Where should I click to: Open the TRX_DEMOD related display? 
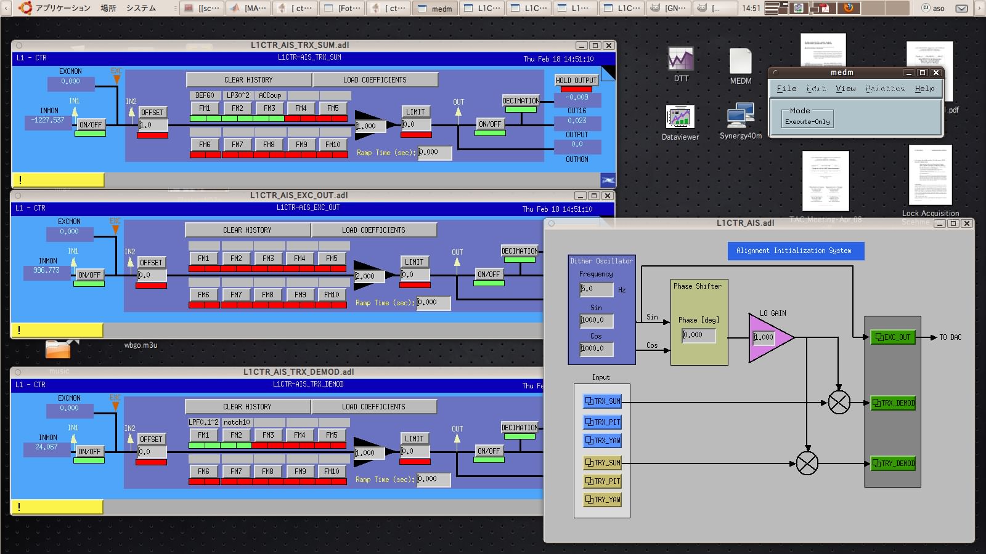point(894,403)
